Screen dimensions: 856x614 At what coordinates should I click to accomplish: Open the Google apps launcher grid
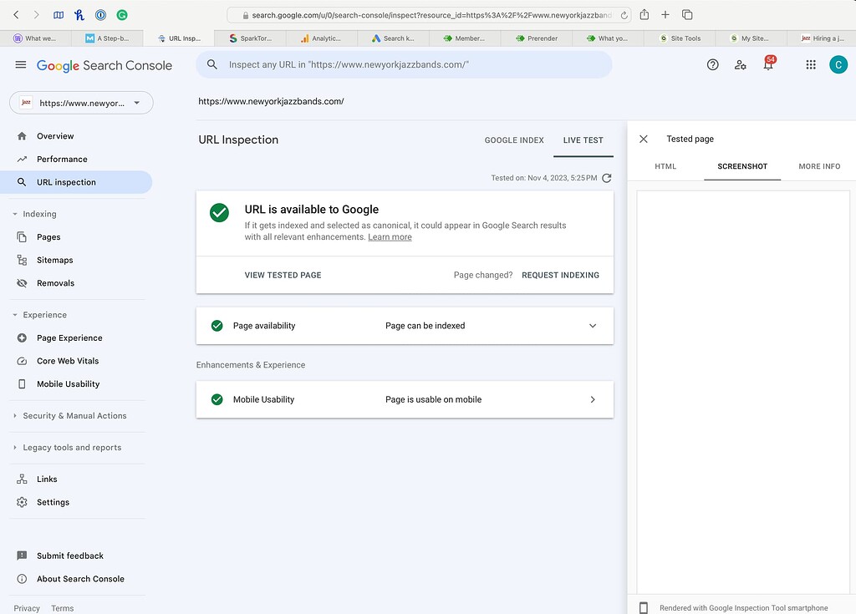[x=810, y=64]
